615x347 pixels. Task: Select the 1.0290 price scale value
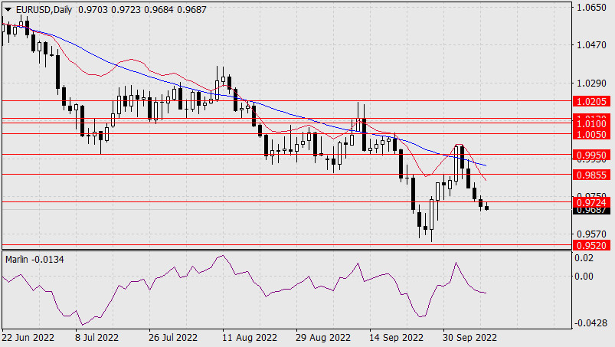coord(591,83)
